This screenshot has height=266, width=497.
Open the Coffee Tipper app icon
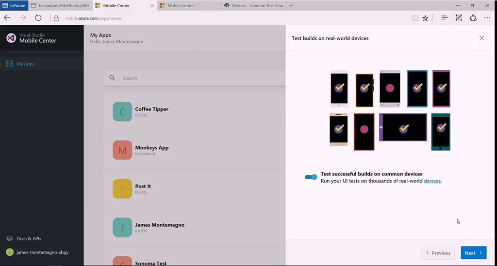pos(122,111)
